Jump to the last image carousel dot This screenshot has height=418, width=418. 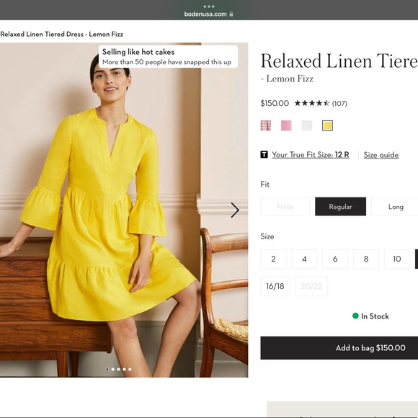point(130,369)
